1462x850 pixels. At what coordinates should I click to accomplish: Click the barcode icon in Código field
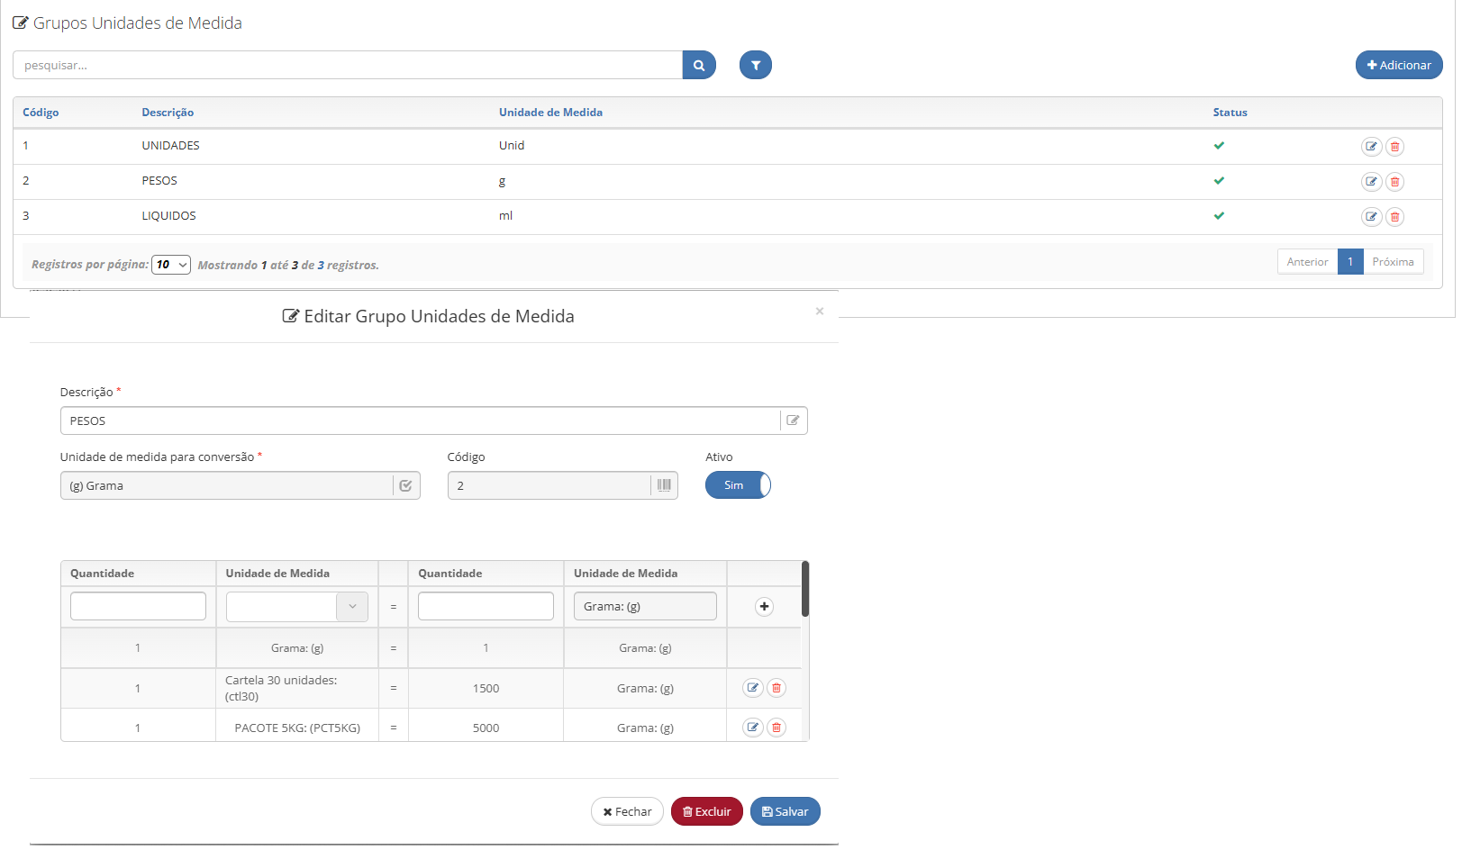[664, 485]
